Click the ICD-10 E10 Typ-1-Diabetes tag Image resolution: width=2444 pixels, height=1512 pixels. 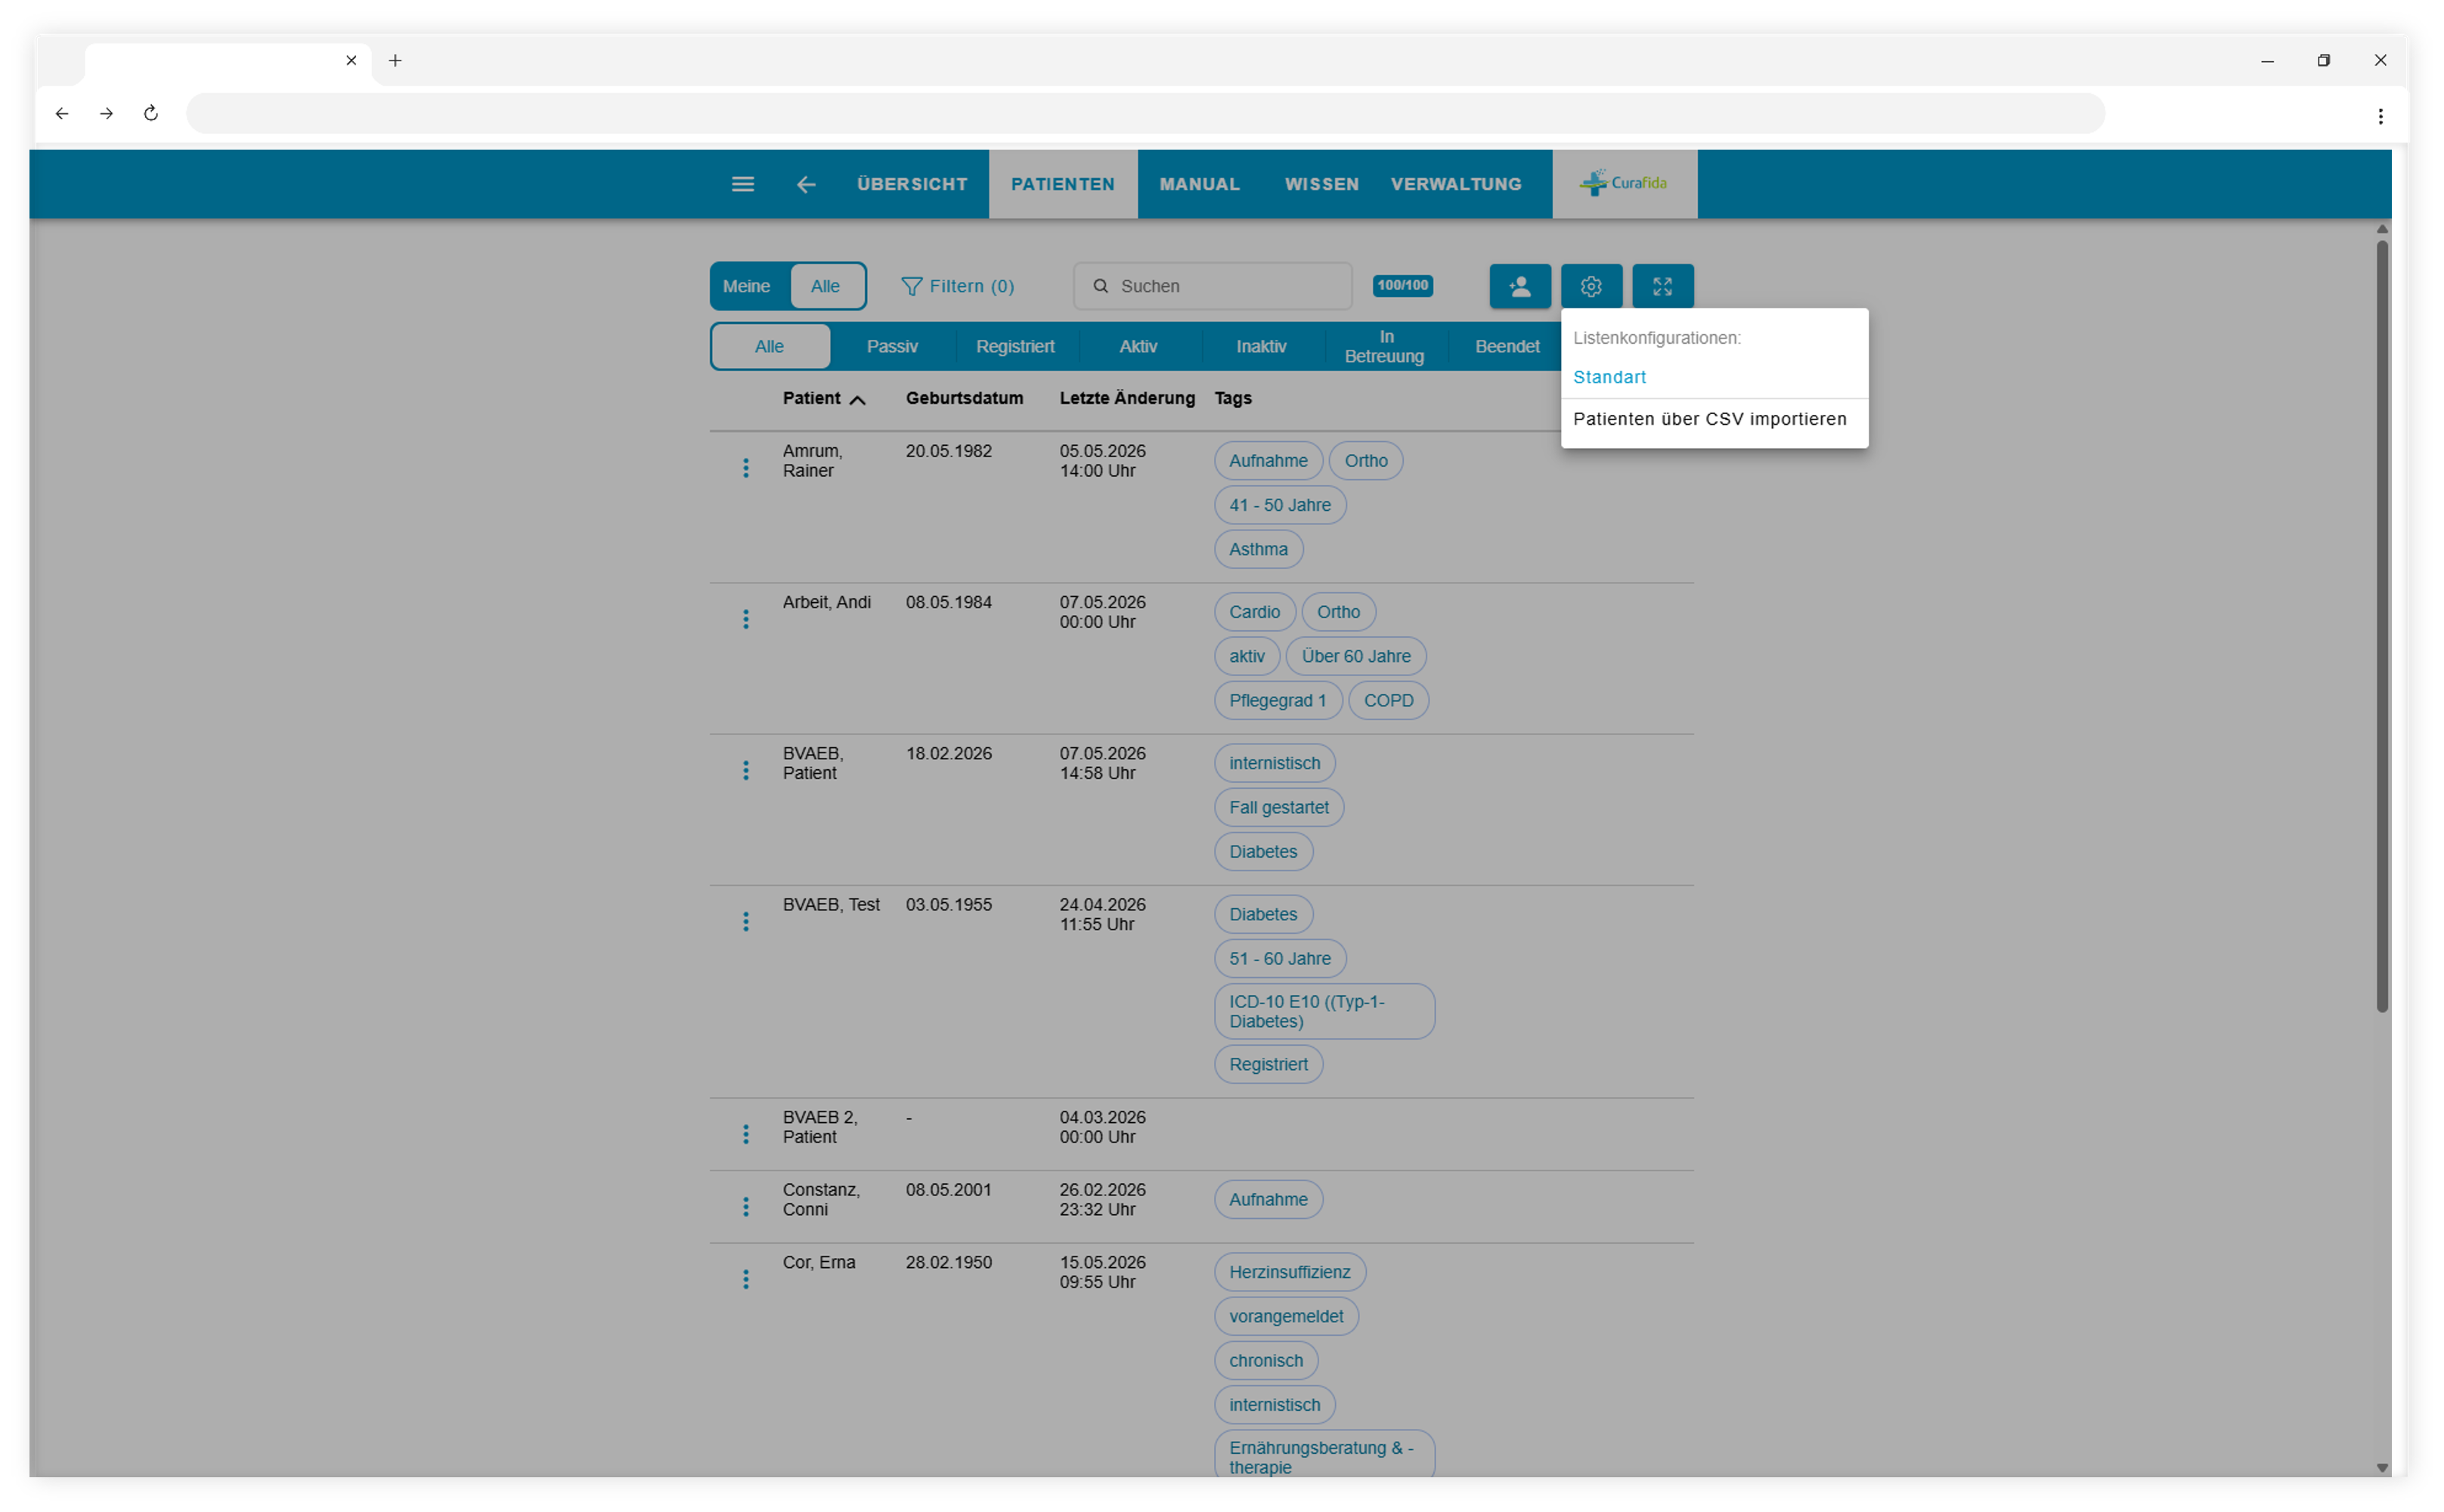1324,1011
